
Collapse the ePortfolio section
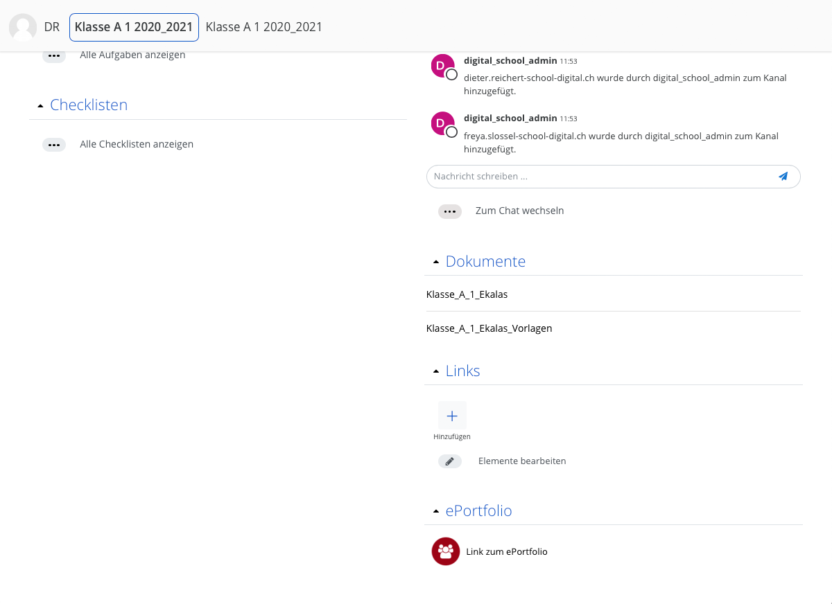tap(436, 512)
